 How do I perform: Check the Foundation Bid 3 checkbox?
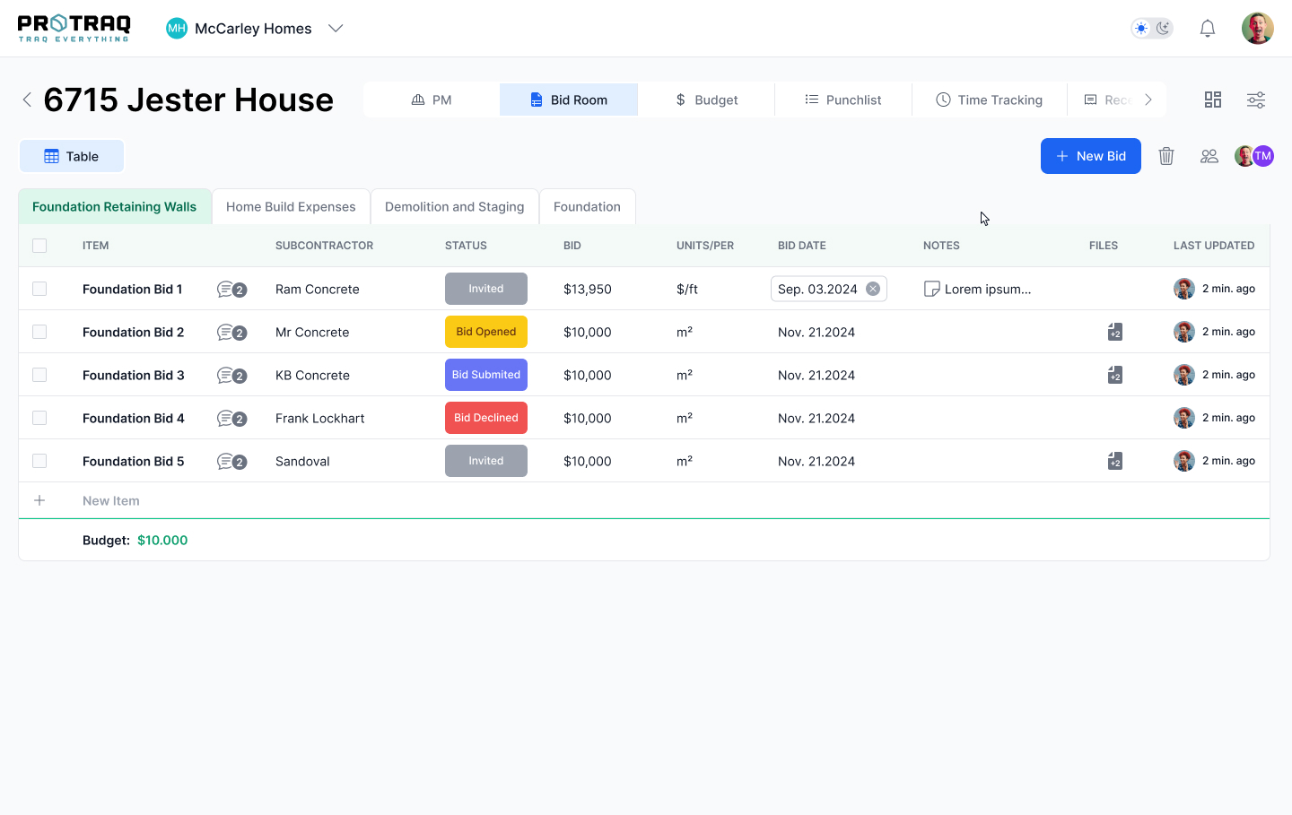(39, 375)
